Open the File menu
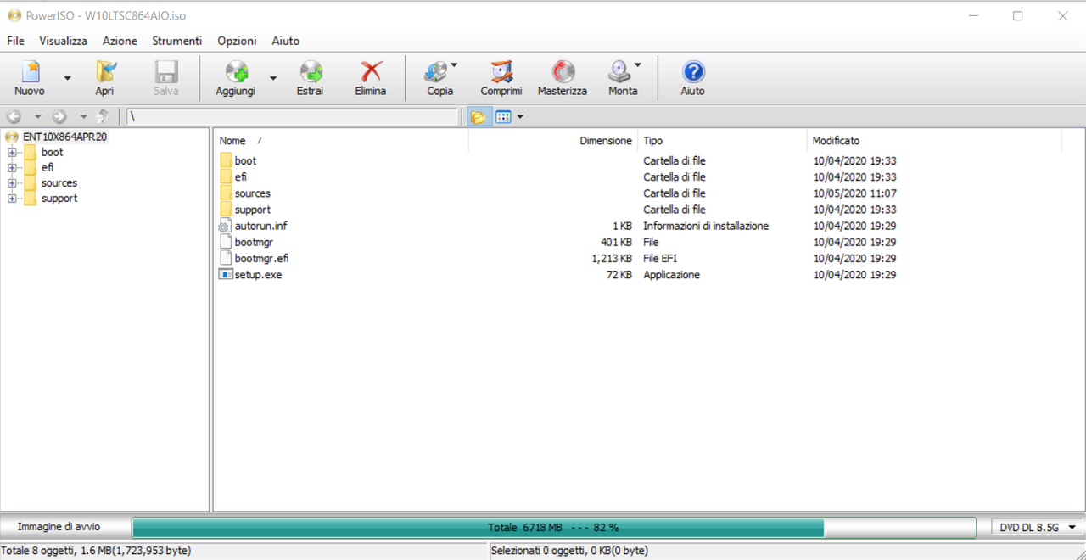1086x560 pixels. [x=15, y=41]
